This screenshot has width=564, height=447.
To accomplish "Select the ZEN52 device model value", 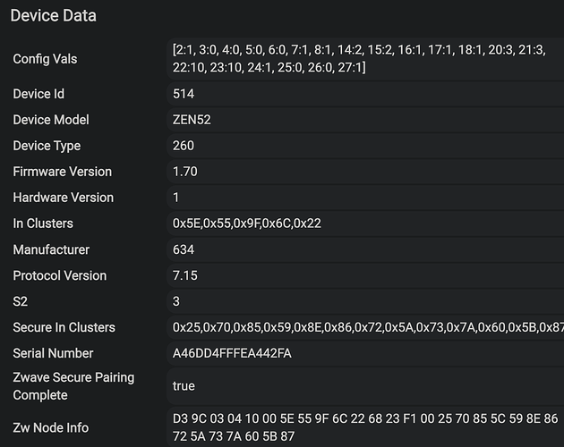I will point(192,120).
